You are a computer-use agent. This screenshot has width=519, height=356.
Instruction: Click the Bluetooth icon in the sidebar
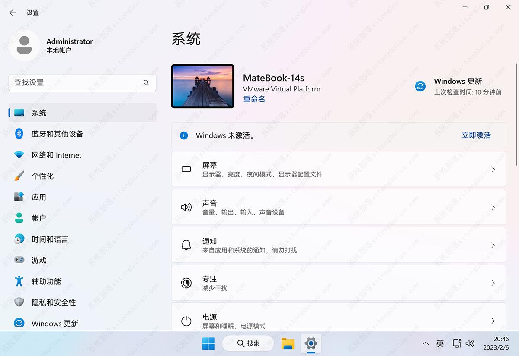click(x=19, y=134)
